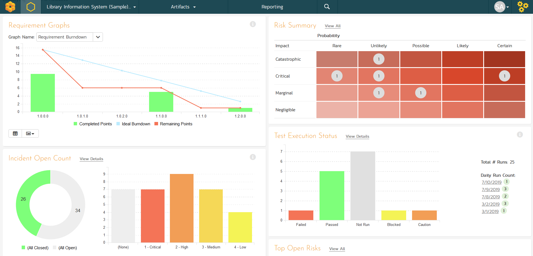The width and height of the screenshot is (533, 256).
Task: Open the export image dropdown
Action: pos(30,133)
